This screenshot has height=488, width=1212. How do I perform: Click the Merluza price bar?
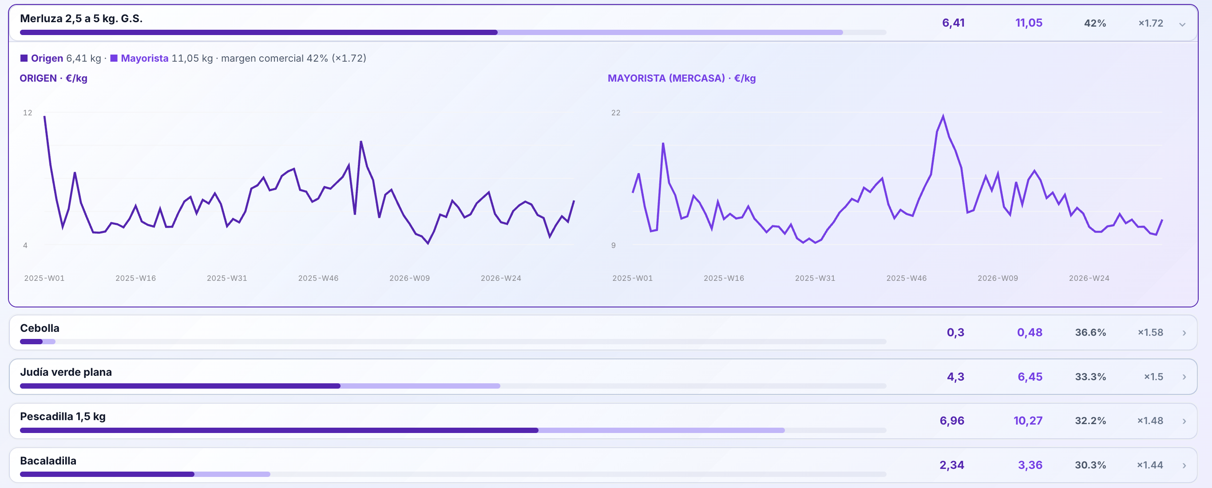click(x=453, y=32)
